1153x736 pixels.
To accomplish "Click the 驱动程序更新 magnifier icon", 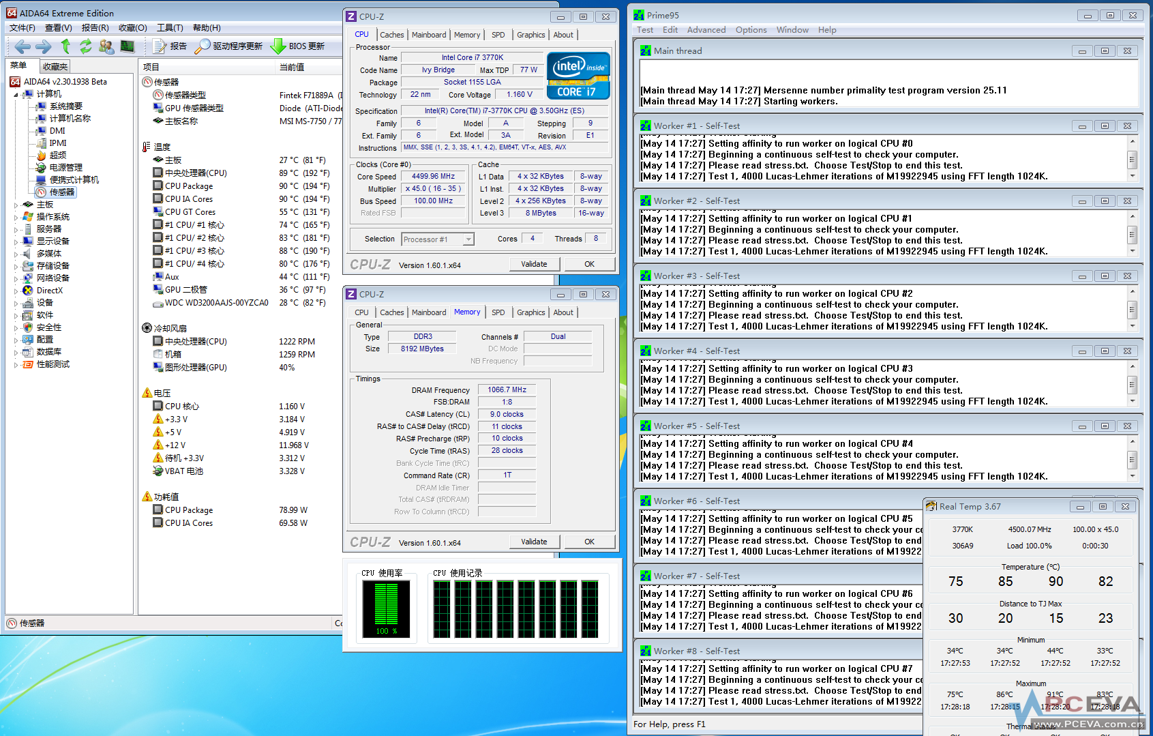I will (x=202, y=46).
